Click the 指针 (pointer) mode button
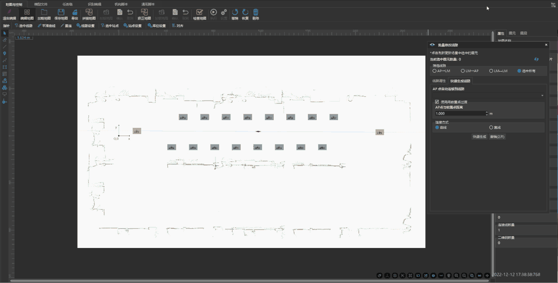The image size is (558, 283). tap(6, 26)
